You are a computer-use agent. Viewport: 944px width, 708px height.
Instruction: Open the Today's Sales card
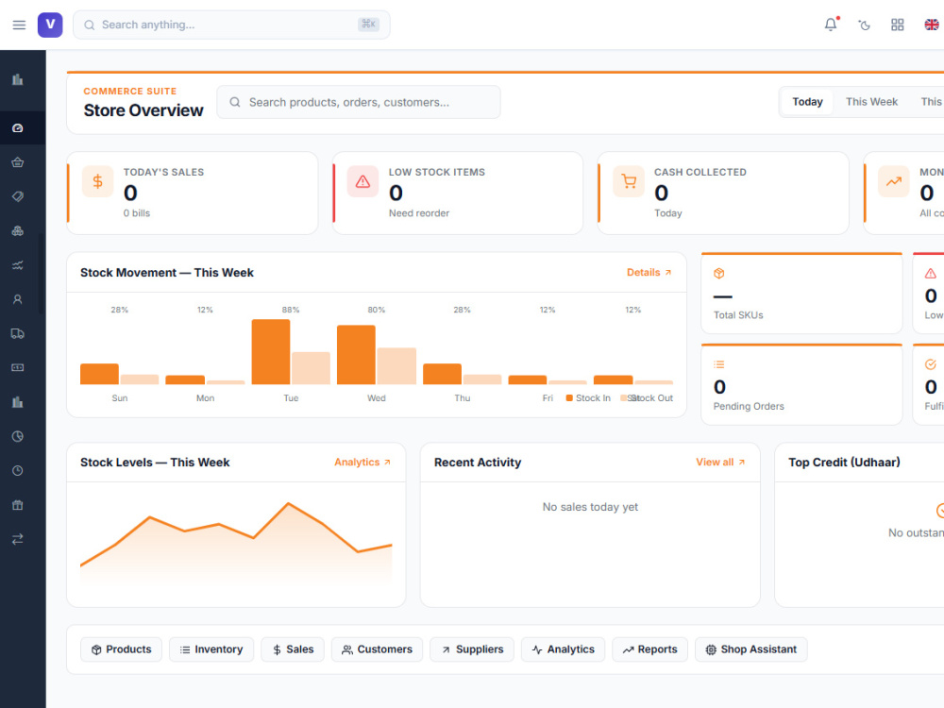[x=193, y=193]
